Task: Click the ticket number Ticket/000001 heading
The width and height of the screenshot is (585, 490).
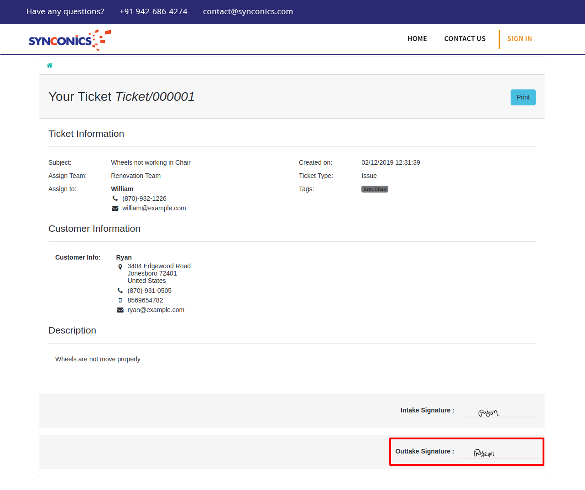Action: pos(155,97)
